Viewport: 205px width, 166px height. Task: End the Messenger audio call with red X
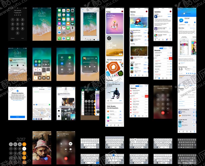pyautogui.click(x=66, y=158)
